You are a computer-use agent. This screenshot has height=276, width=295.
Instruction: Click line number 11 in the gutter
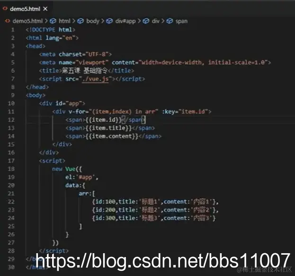[x=11, y=111]
